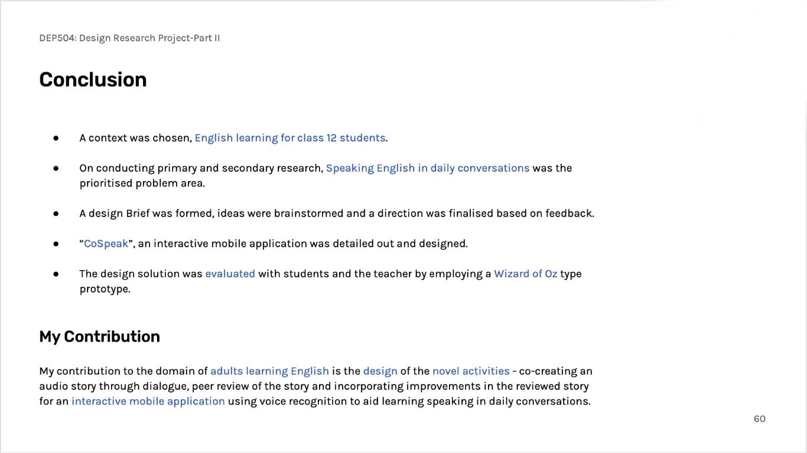The image size is (807, 453).
Task: Click "interactive mobile application" blue text in last line
Action: tap(148, 401)
